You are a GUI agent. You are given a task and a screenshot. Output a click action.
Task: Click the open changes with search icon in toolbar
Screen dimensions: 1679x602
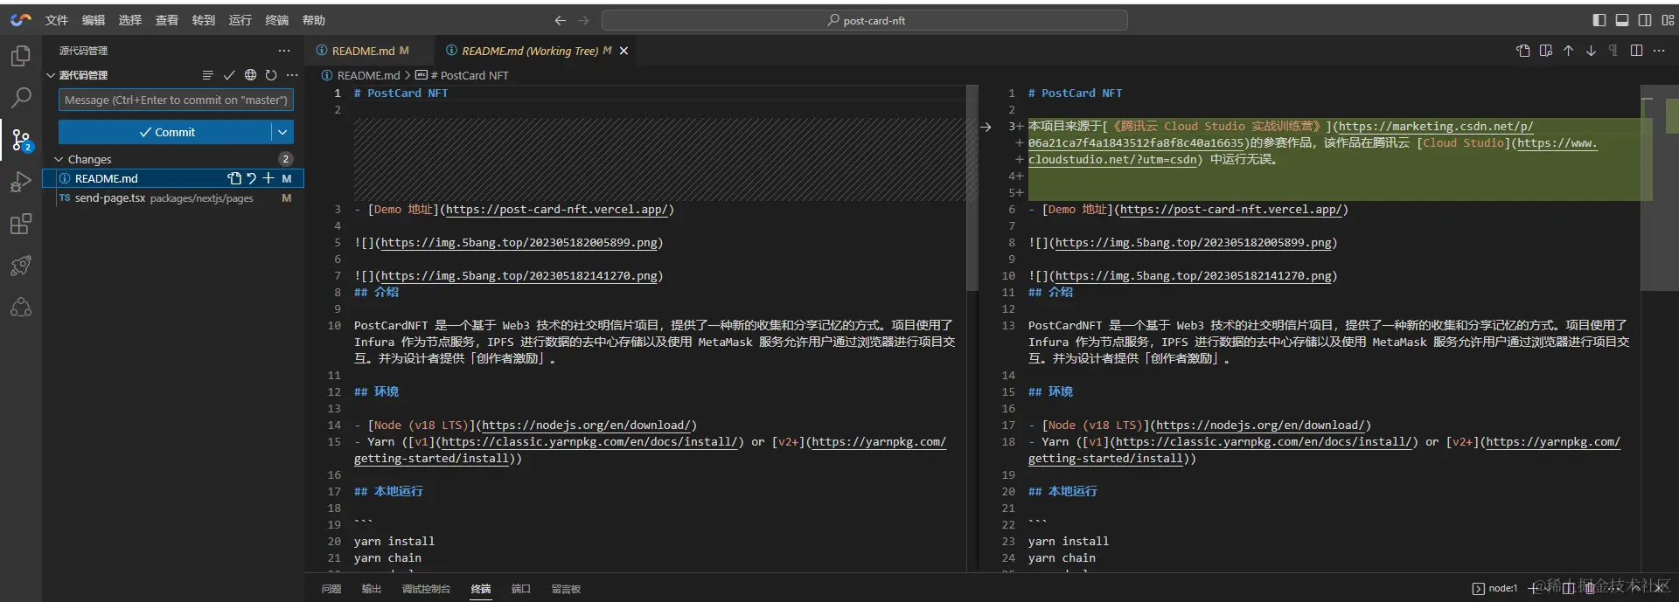pos(1546,51)
